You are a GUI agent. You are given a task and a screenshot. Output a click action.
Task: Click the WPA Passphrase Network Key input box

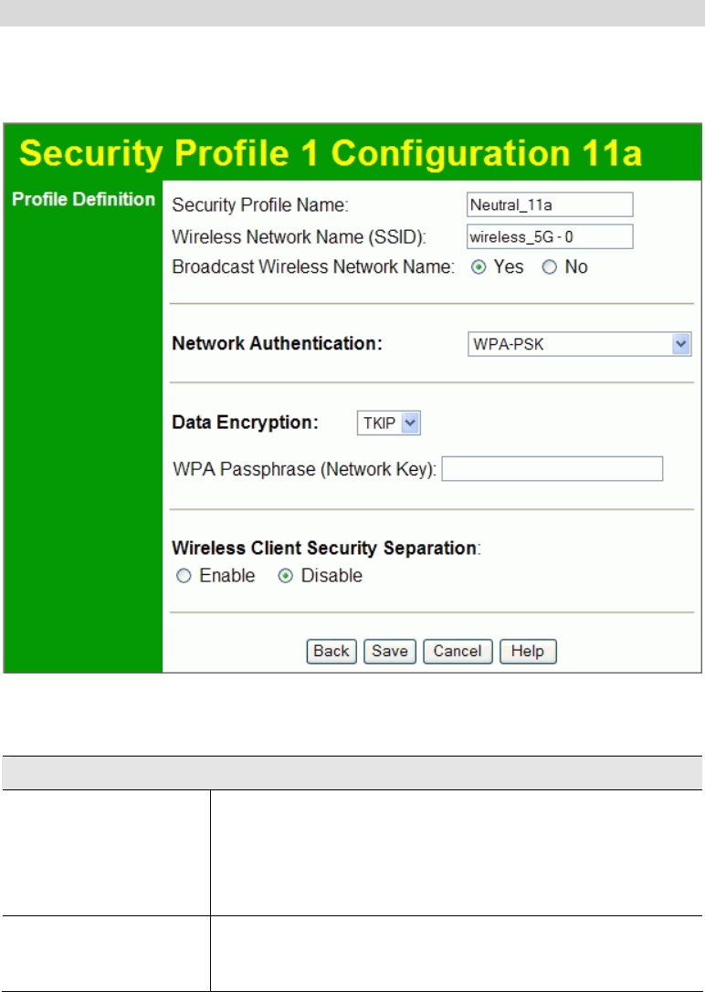pos(552,469)
